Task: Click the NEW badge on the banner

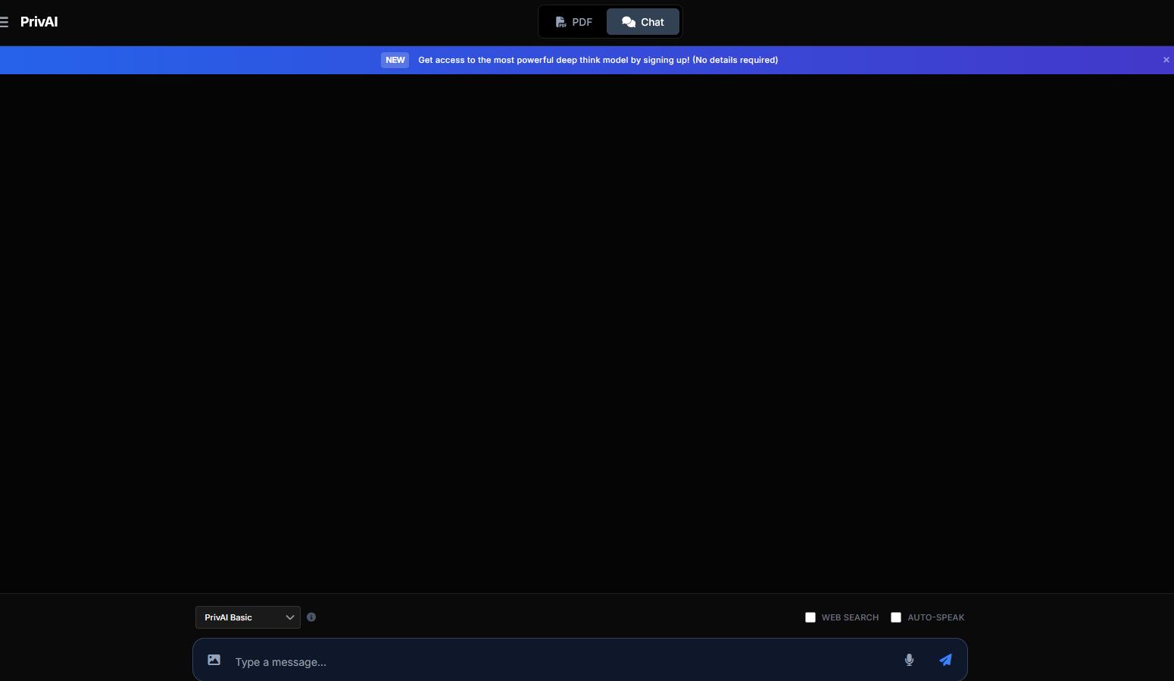Action: (x=395, y=60)
